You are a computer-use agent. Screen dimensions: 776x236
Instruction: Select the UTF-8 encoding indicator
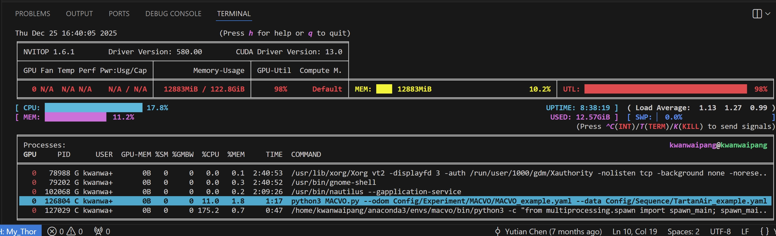coord(720,231)
